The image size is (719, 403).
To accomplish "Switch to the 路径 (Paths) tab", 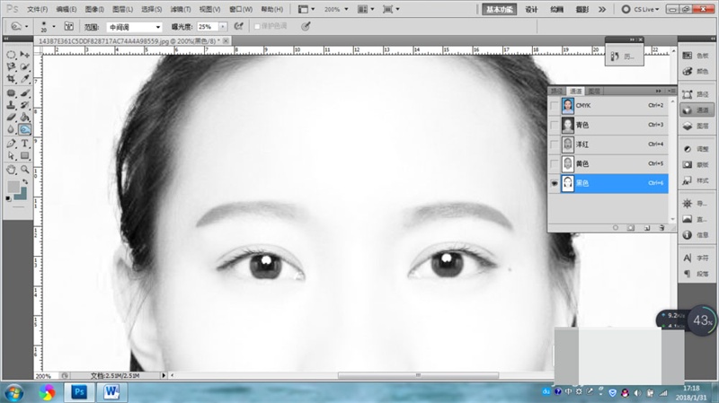I will [x=557, y=91].
